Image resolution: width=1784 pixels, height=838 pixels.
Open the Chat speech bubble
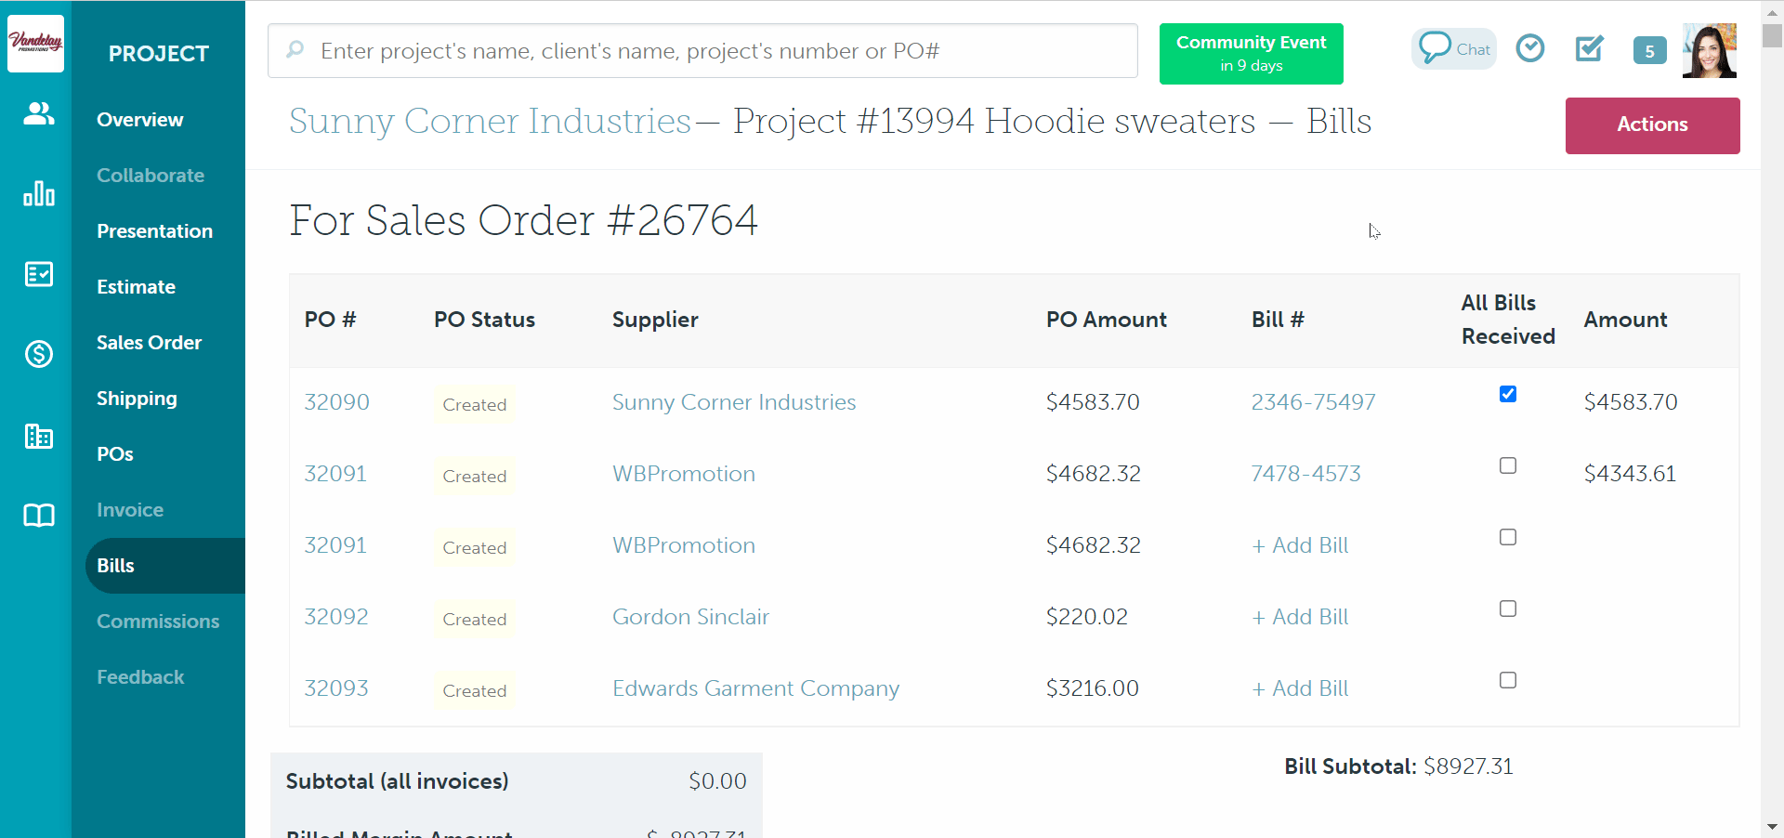pos(1453,49)
